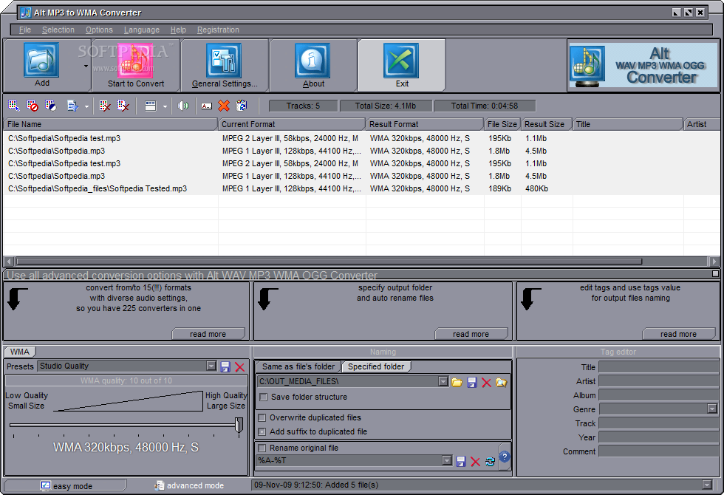Save the current WMA preset with floppy icon
The height and width of the screenshot is (495, 724).
click(225, 366)
